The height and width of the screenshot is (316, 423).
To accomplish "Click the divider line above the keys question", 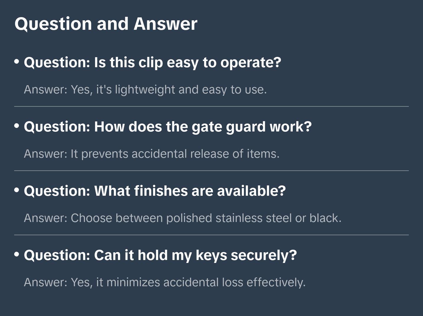I will pyautogui.click(x=211, y=235).
